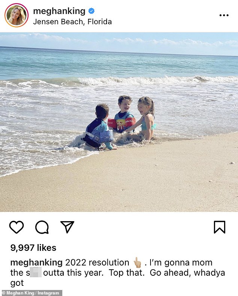Open comments via the speech bubble icon
The height and width of the screenshot is (296, 238).
pos(42,227)
